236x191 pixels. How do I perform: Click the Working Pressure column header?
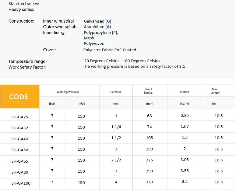click(x=68, y=92)
